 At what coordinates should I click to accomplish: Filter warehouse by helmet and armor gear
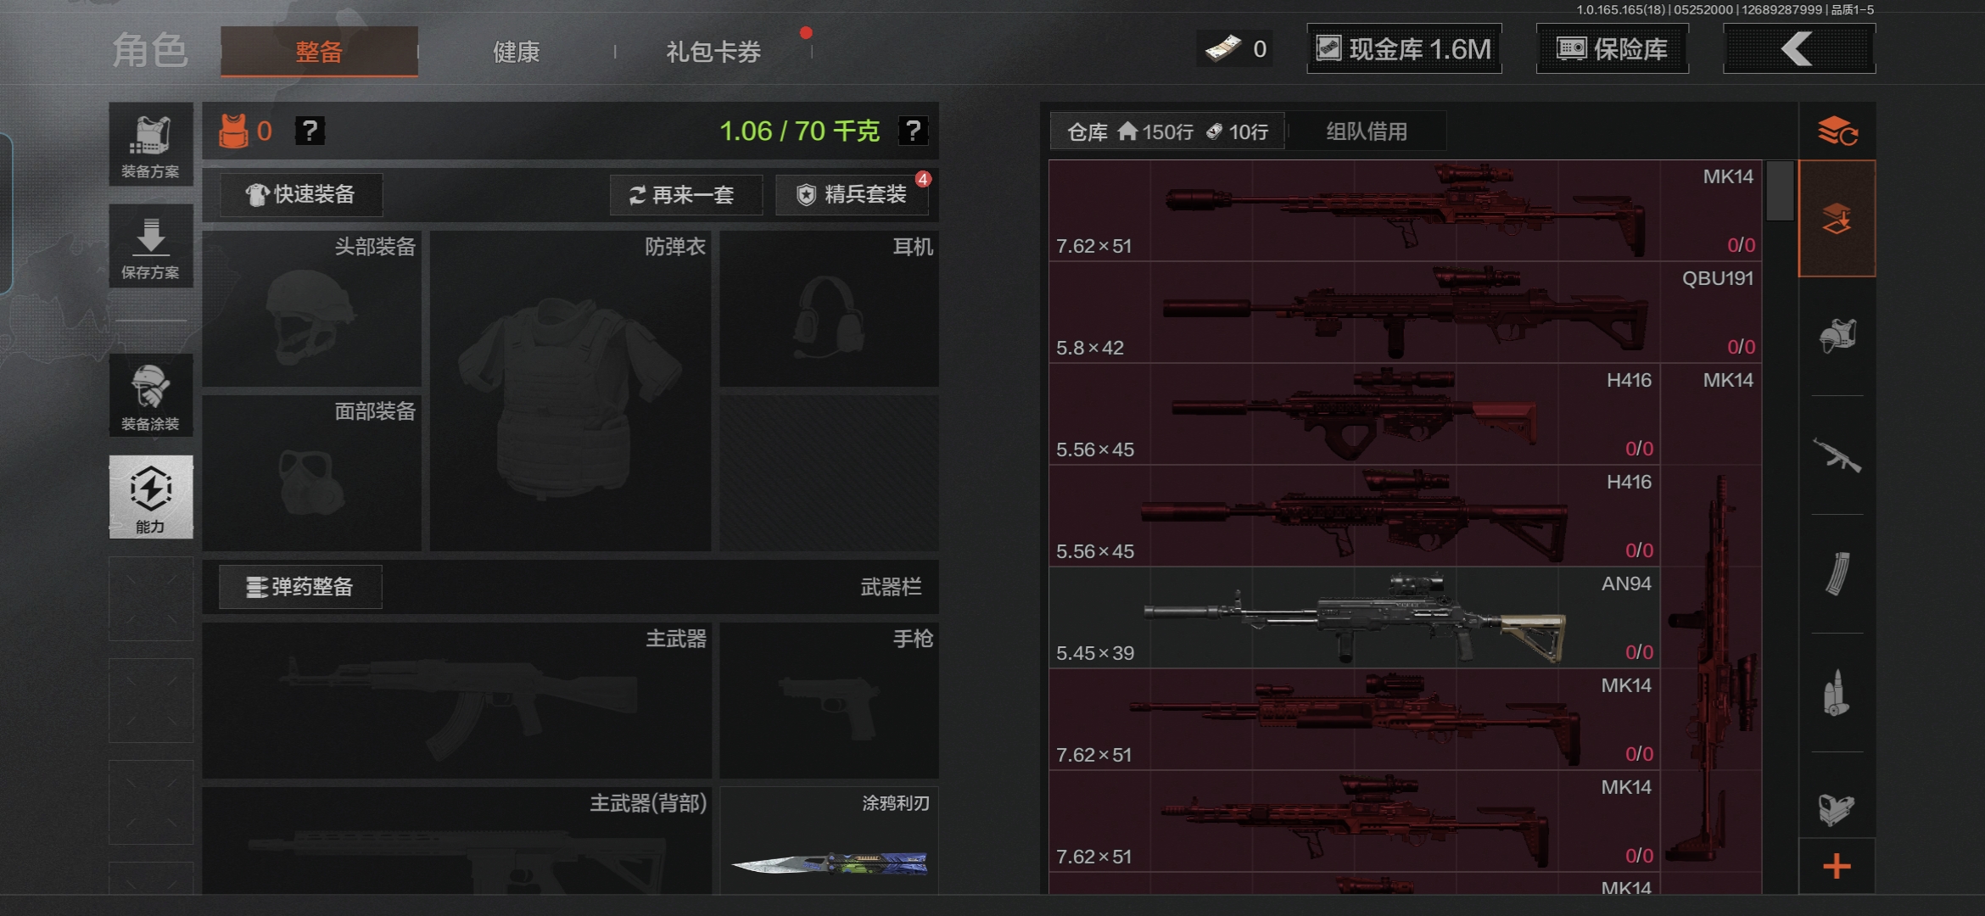[x=1837, y=336]
